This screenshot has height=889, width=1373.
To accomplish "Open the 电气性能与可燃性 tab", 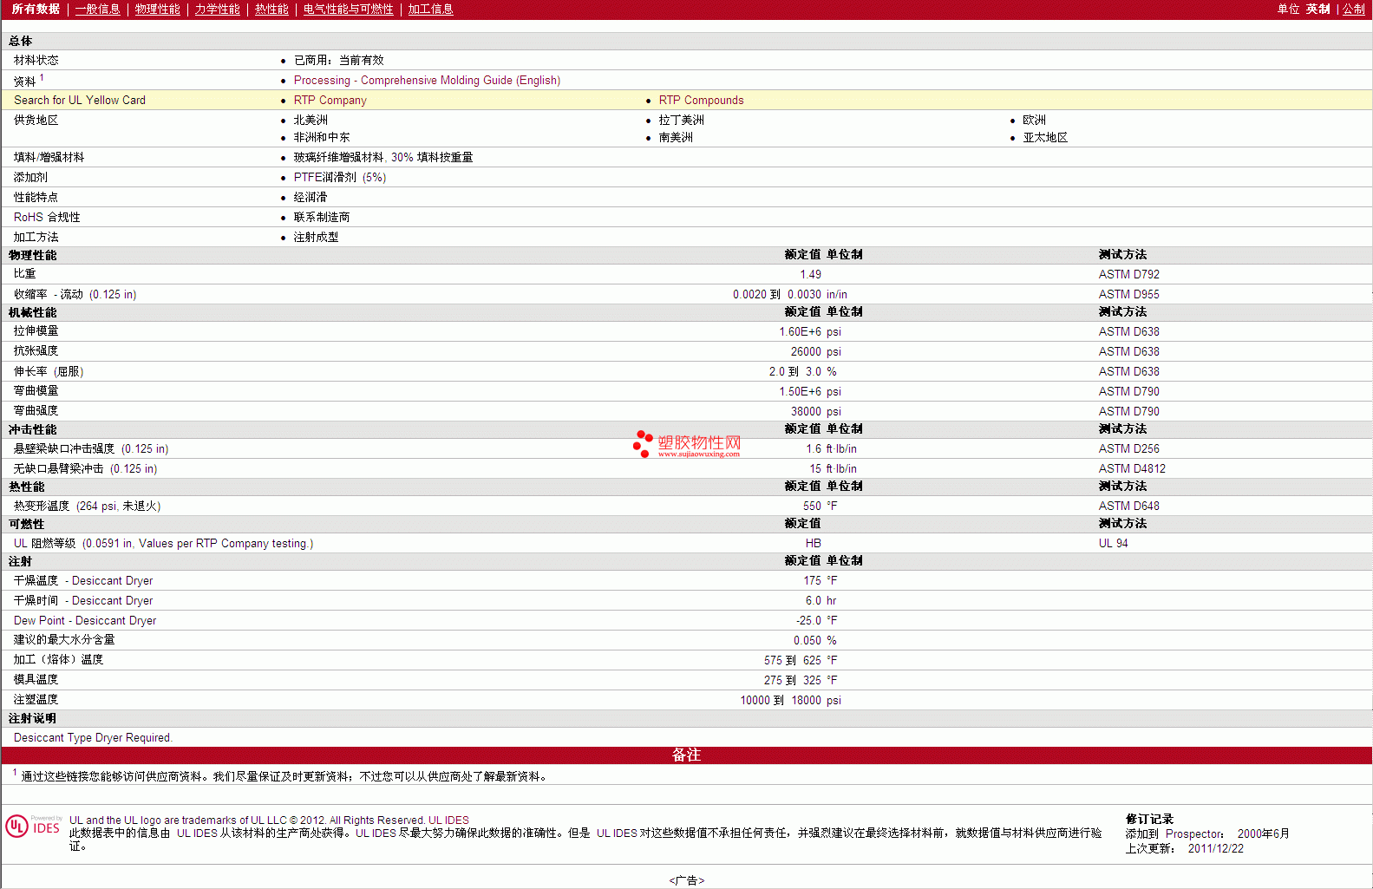I will (348, 10).
